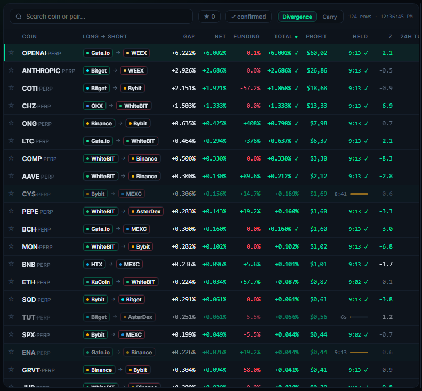This screenshot has height=391, width=422.
Task: Click the $13,33 profit for CHZ
Action: point(317,106)
